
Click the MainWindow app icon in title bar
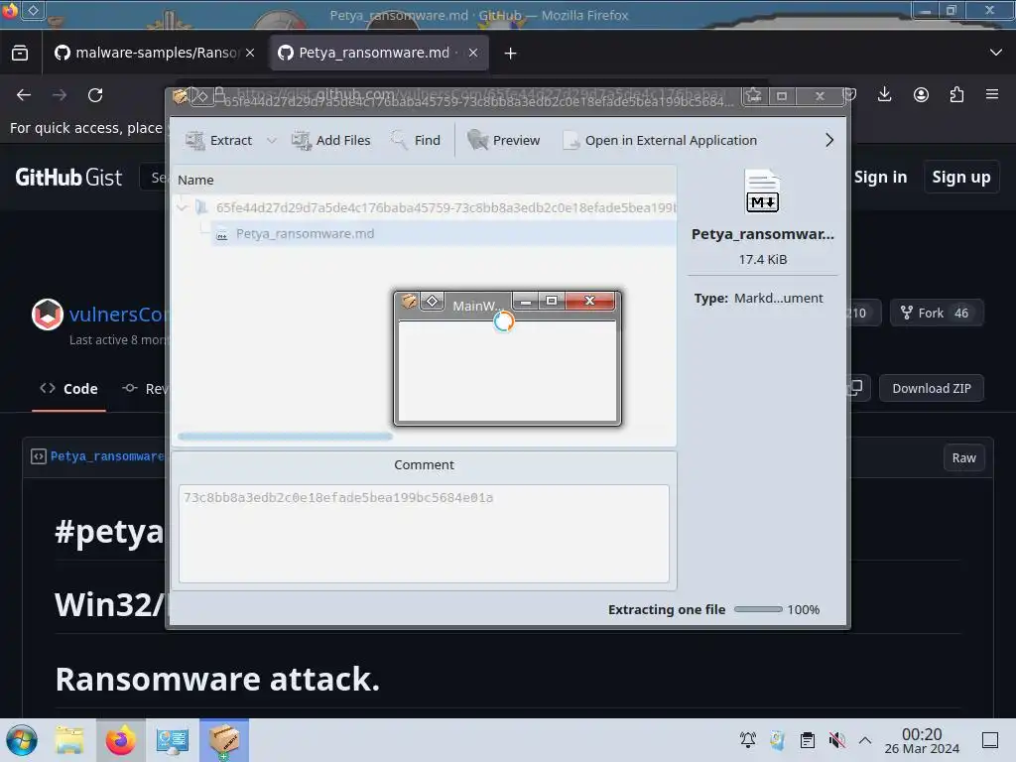pyautogui.click(x=409, y=302)
